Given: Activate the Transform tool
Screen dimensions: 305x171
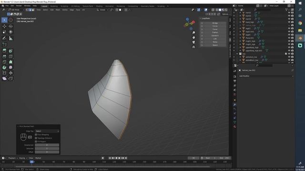Looking at the screenshot, I should [10, 32].
